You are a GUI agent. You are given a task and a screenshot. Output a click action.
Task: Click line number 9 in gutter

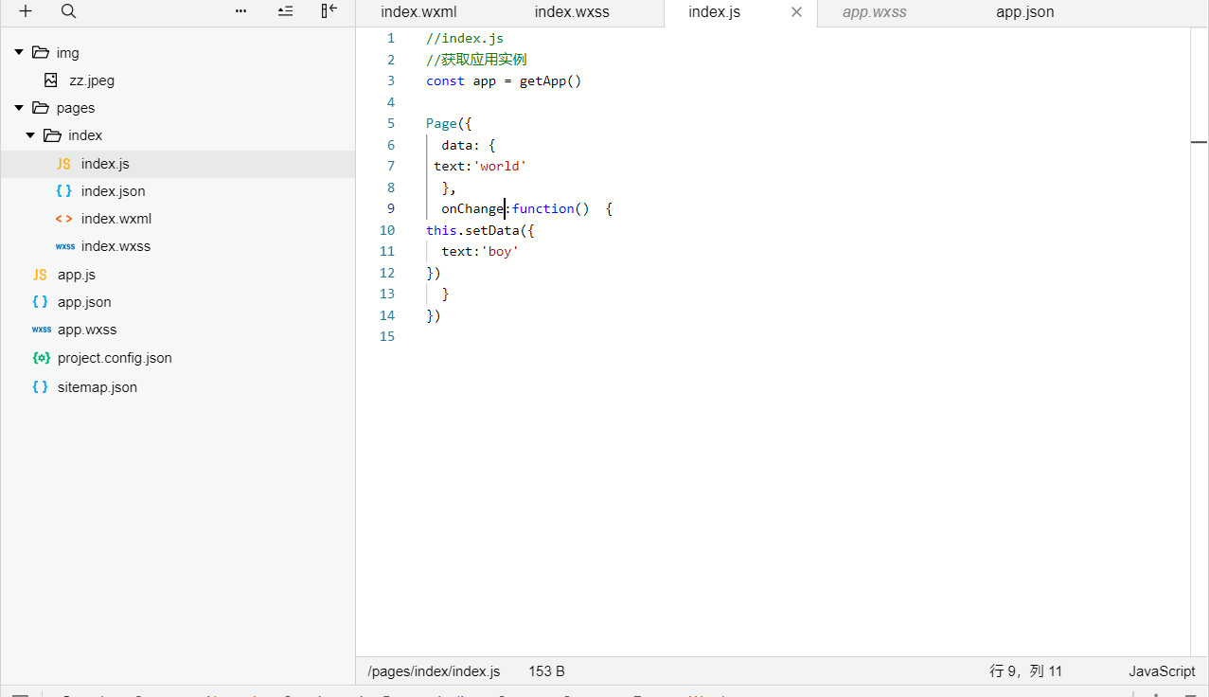point(391,208)
